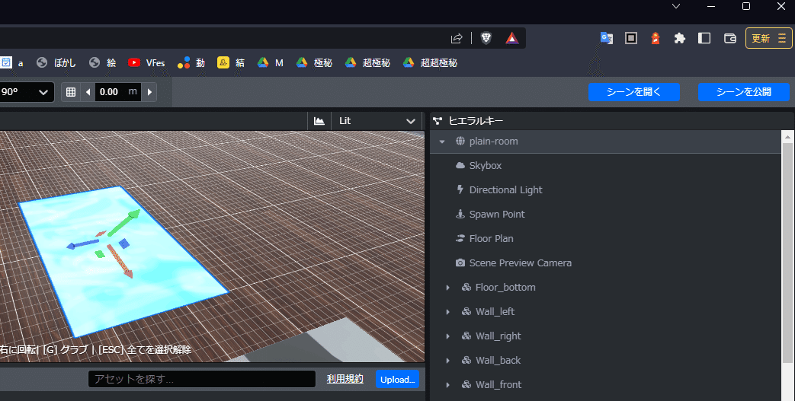Open the 動 bookmark
This screenshot has width=795, height=401.
(191, 63)
